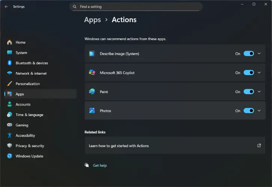Click the Time & language globe icon
The width and height of the screenshot is (272, 187).
coord(9,115)
